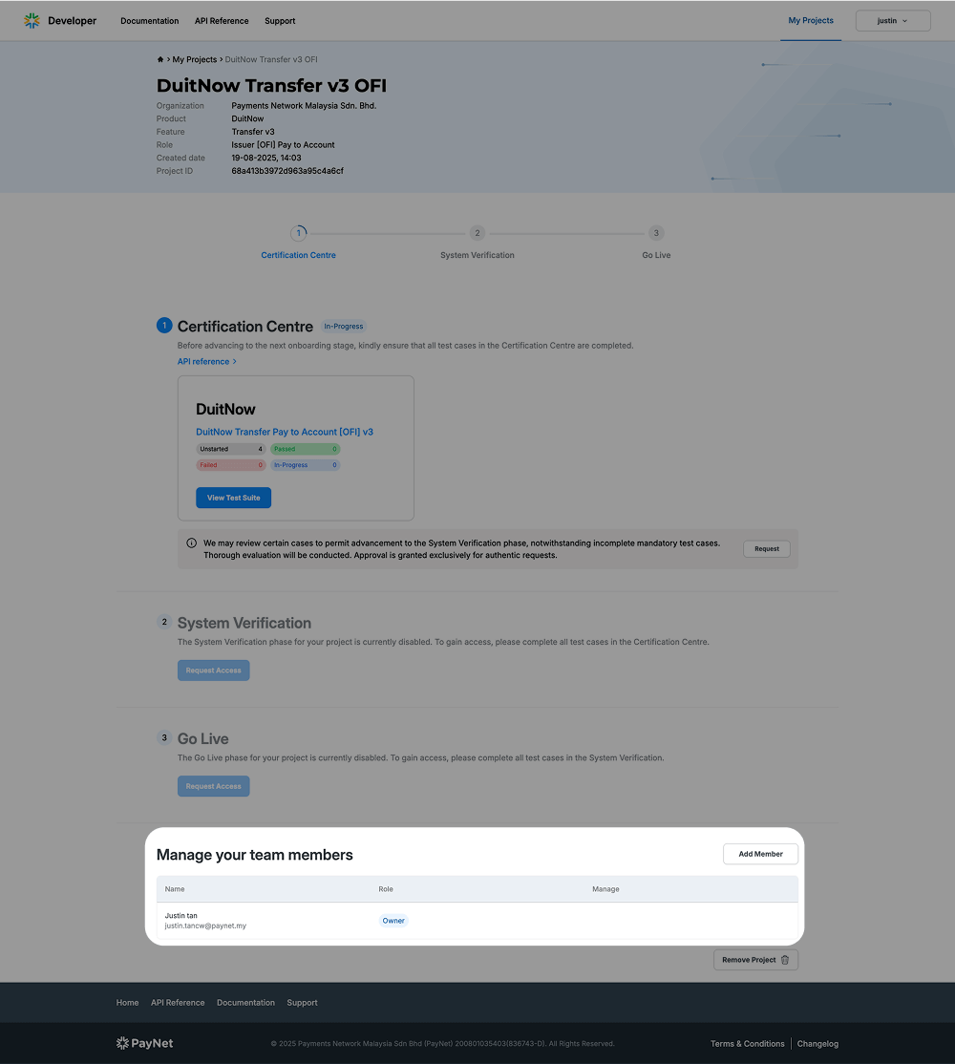Click Home link in footer
This screenshot has width=955, height=1064.
tap(128, 1003)
